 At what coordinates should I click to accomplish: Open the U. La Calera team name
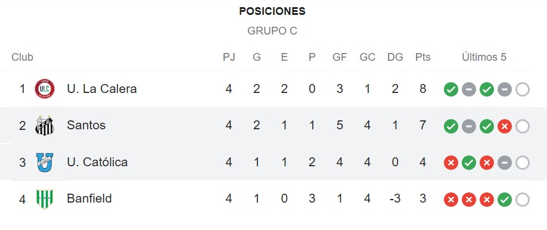(102, 89)
